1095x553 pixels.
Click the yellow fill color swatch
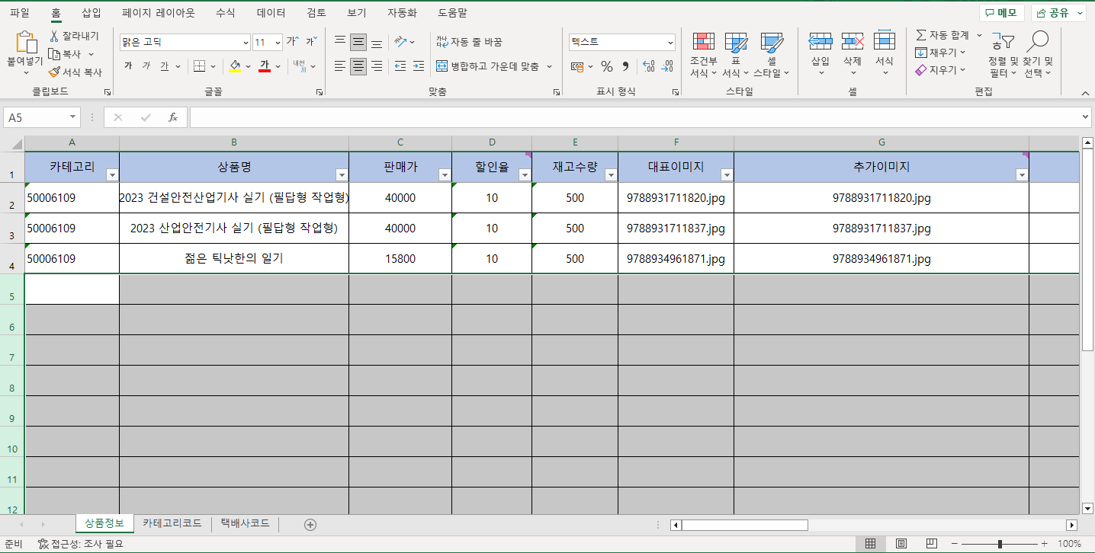click(x=235, y=66)
